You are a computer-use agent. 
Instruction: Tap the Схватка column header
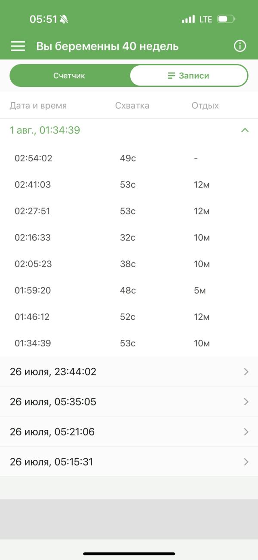click(132, 106)
